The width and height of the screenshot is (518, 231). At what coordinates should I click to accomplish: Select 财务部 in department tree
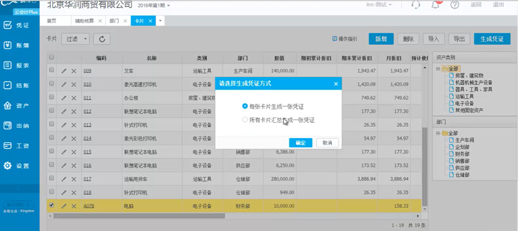pyautogui.click(x=462, y=154)
